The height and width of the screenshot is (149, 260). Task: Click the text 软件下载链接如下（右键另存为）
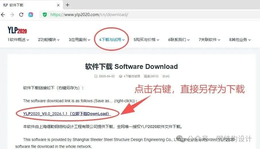click(x=53, y=88)
